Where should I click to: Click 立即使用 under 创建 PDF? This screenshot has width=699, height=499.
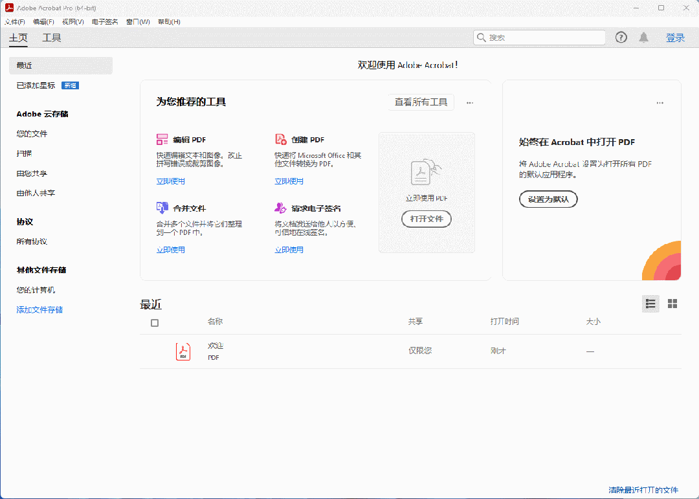[x=289, y=181]
